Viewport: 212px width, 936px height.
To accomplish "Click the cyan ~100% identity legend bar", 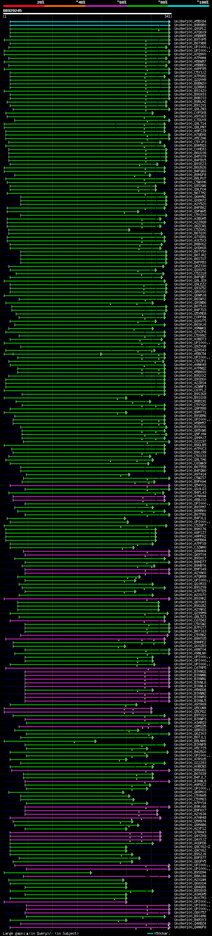I will coord(188,6).
